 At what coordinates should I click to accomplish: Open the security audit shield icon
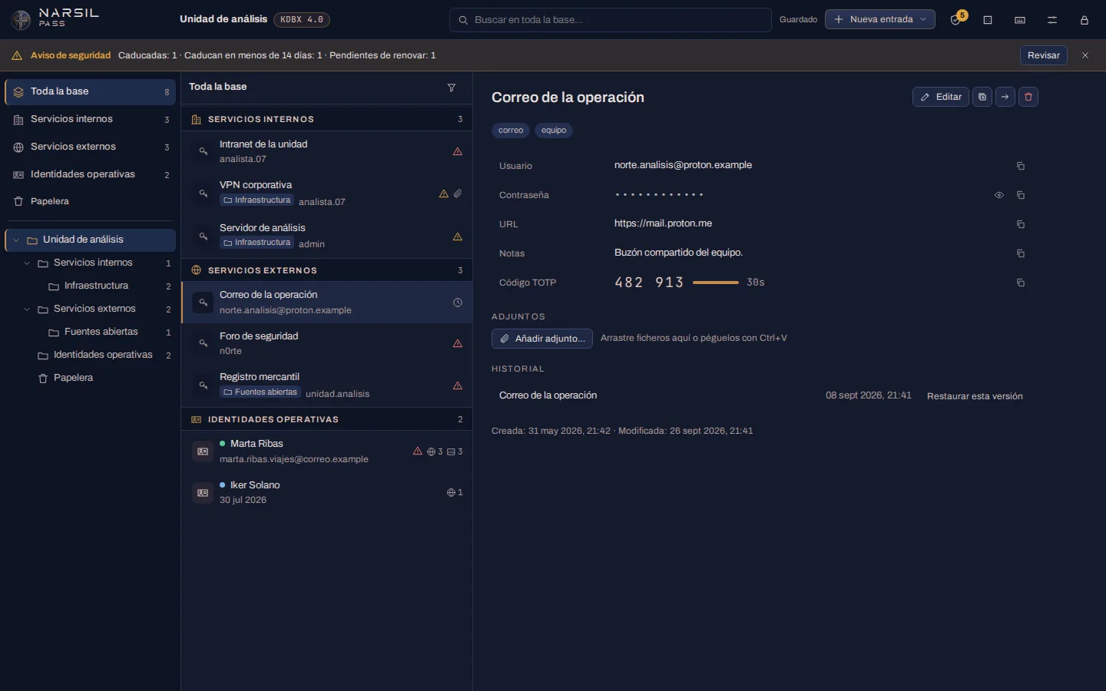(955, 20)
